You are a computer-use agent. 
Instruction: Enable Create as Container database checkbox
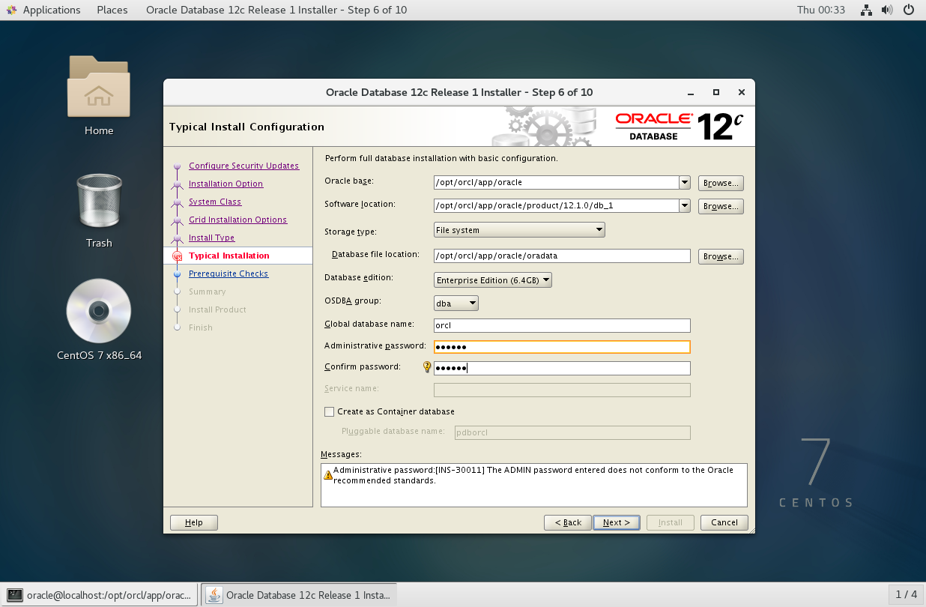[x=329, y=411]
